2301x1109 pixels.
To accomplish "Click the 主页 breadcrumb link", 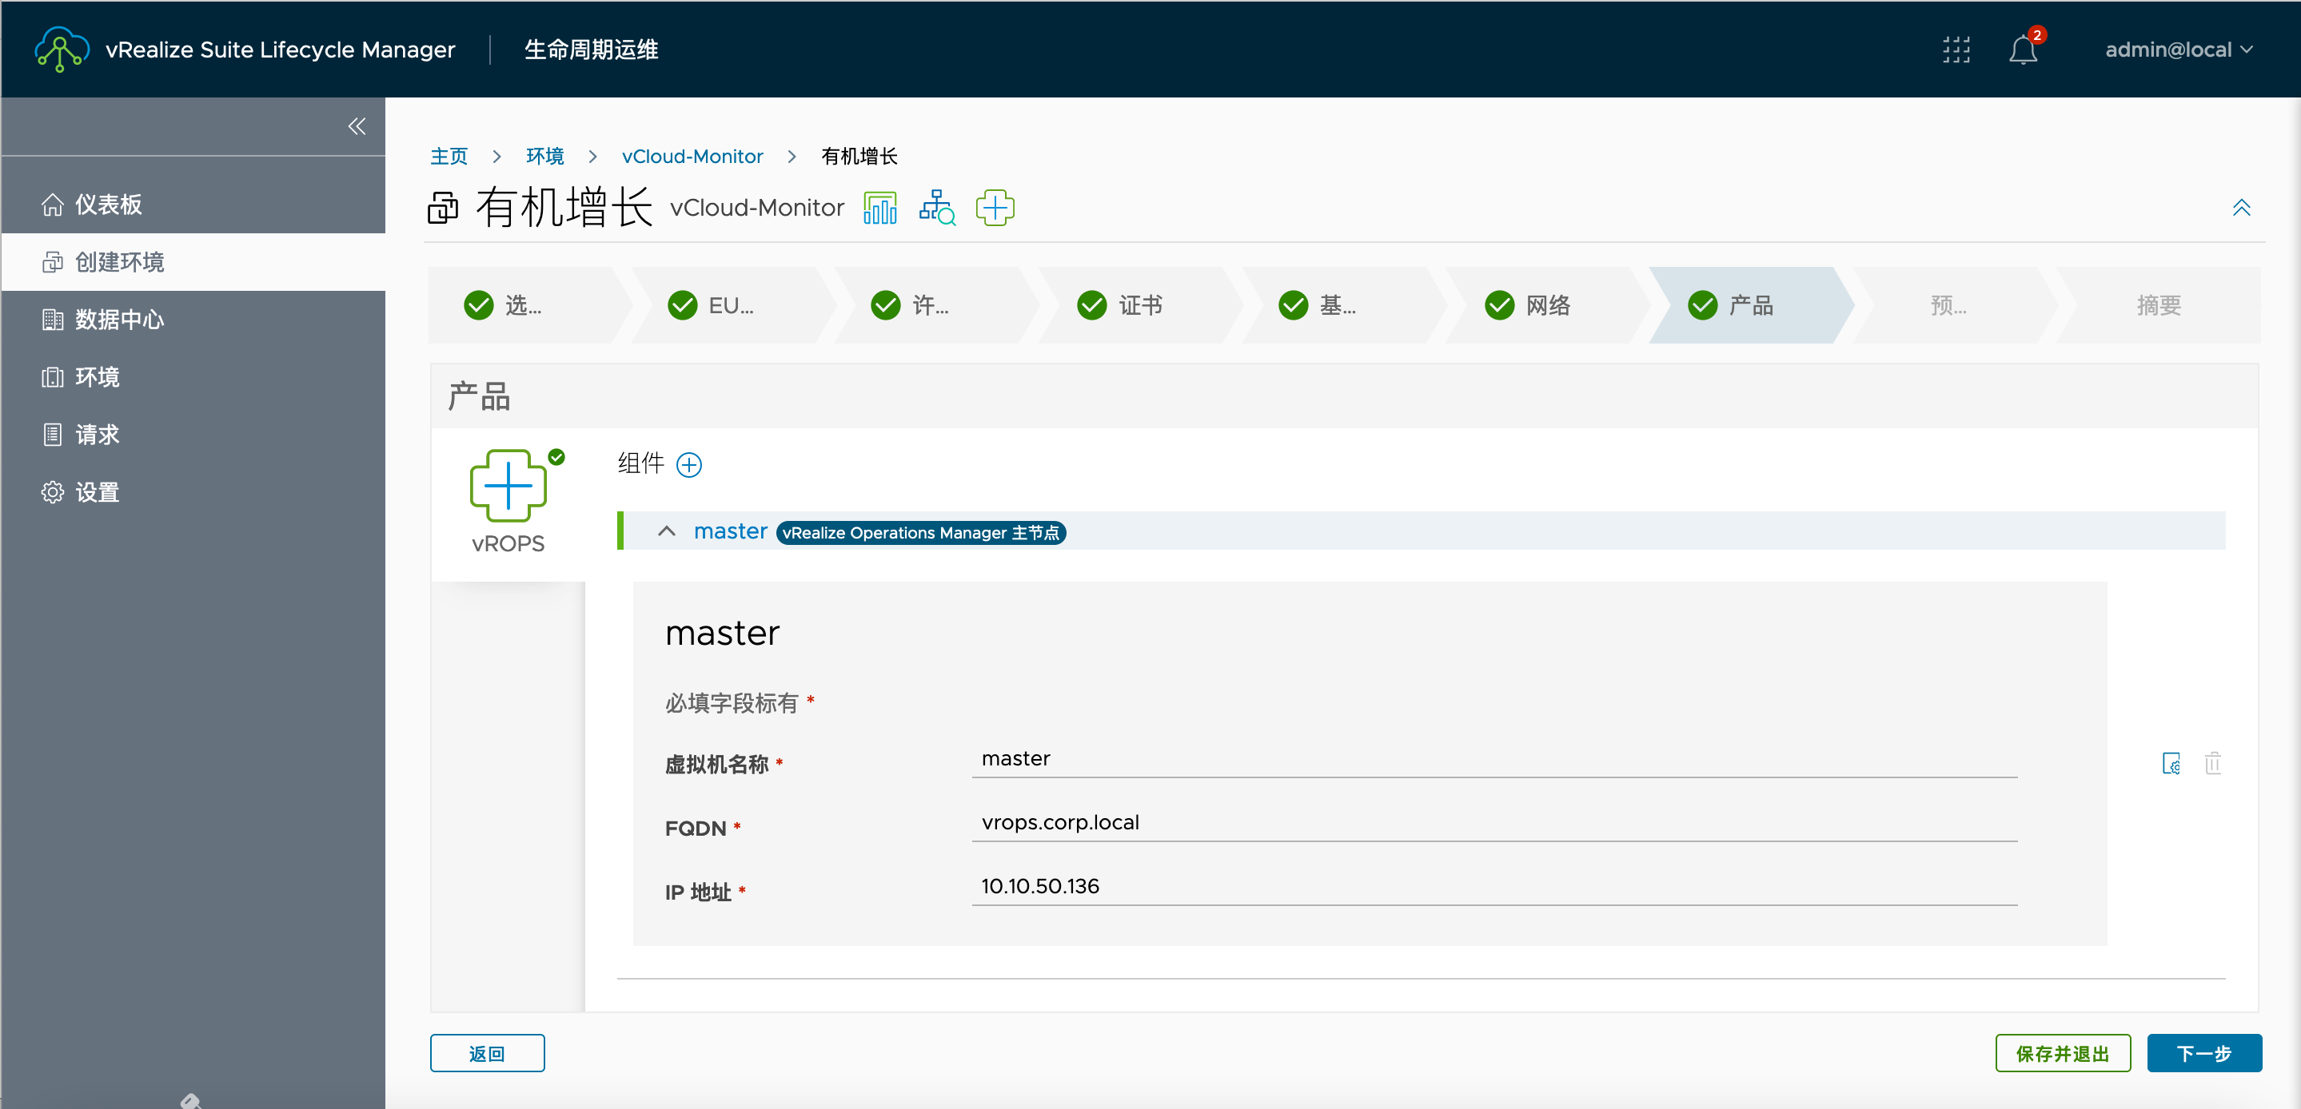I will click(449, 157).
